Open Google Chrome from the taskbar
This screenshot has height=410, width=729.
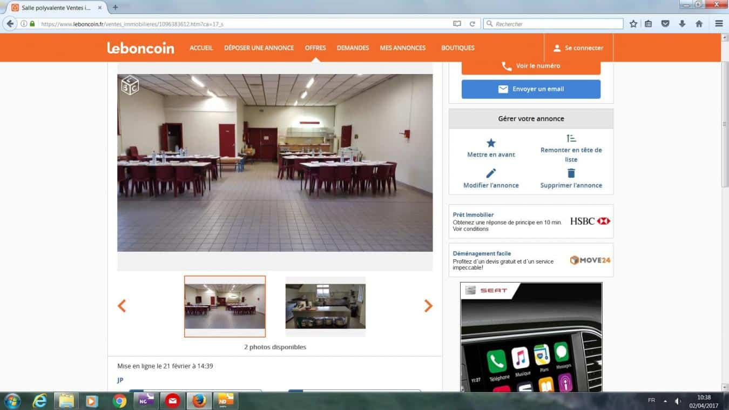[x=119, y=401]
